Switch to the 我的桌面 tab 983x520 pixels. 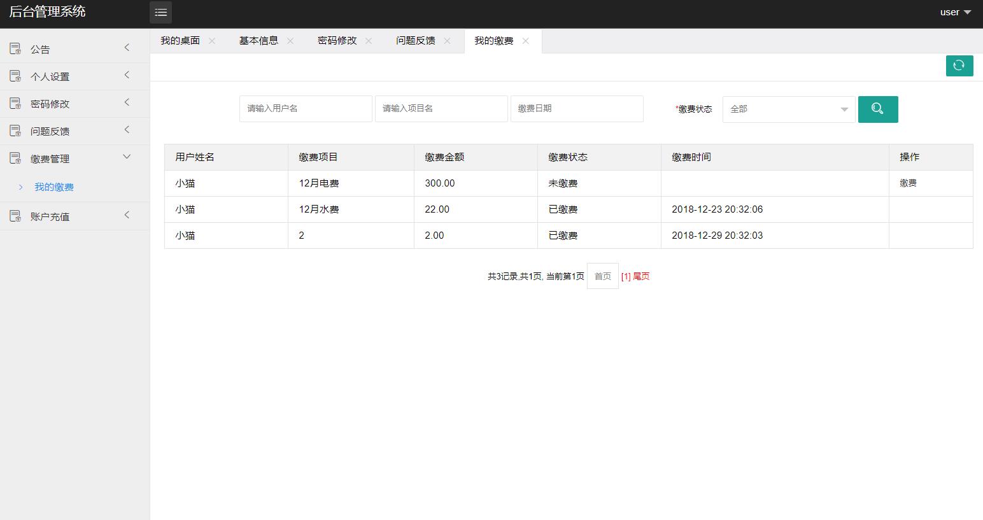[x=181, y=40]
